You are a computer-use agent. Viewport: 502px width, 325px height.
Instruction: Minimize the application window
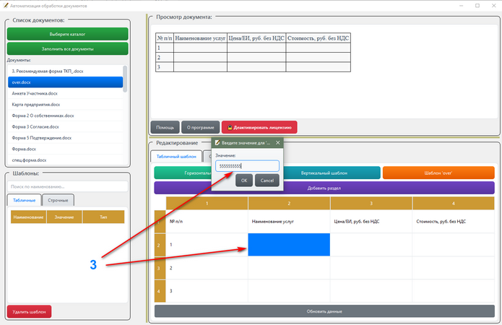[x=462, y=6]
